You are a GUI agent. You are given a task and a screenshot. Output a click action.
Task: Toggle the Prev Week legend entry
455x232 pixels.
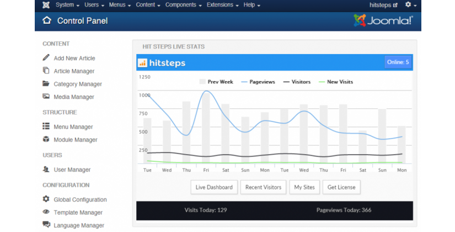tap(216, 82)
